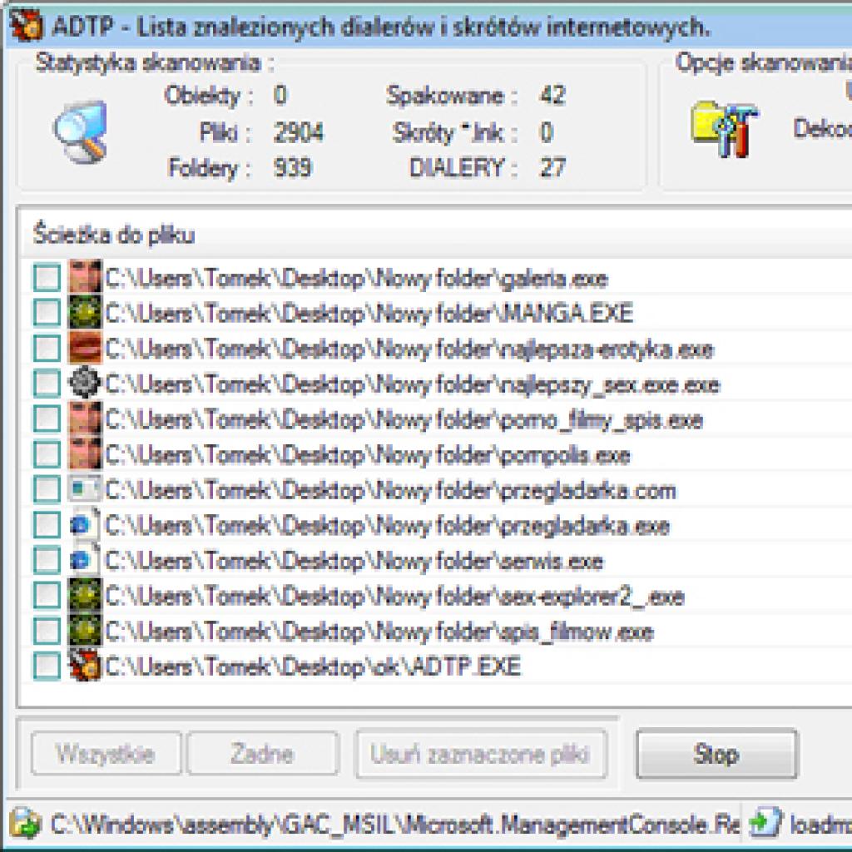Select the najlepsza-erotyka.exe path text
Viewport: 852px width, 852px height.
pos(409,349)
